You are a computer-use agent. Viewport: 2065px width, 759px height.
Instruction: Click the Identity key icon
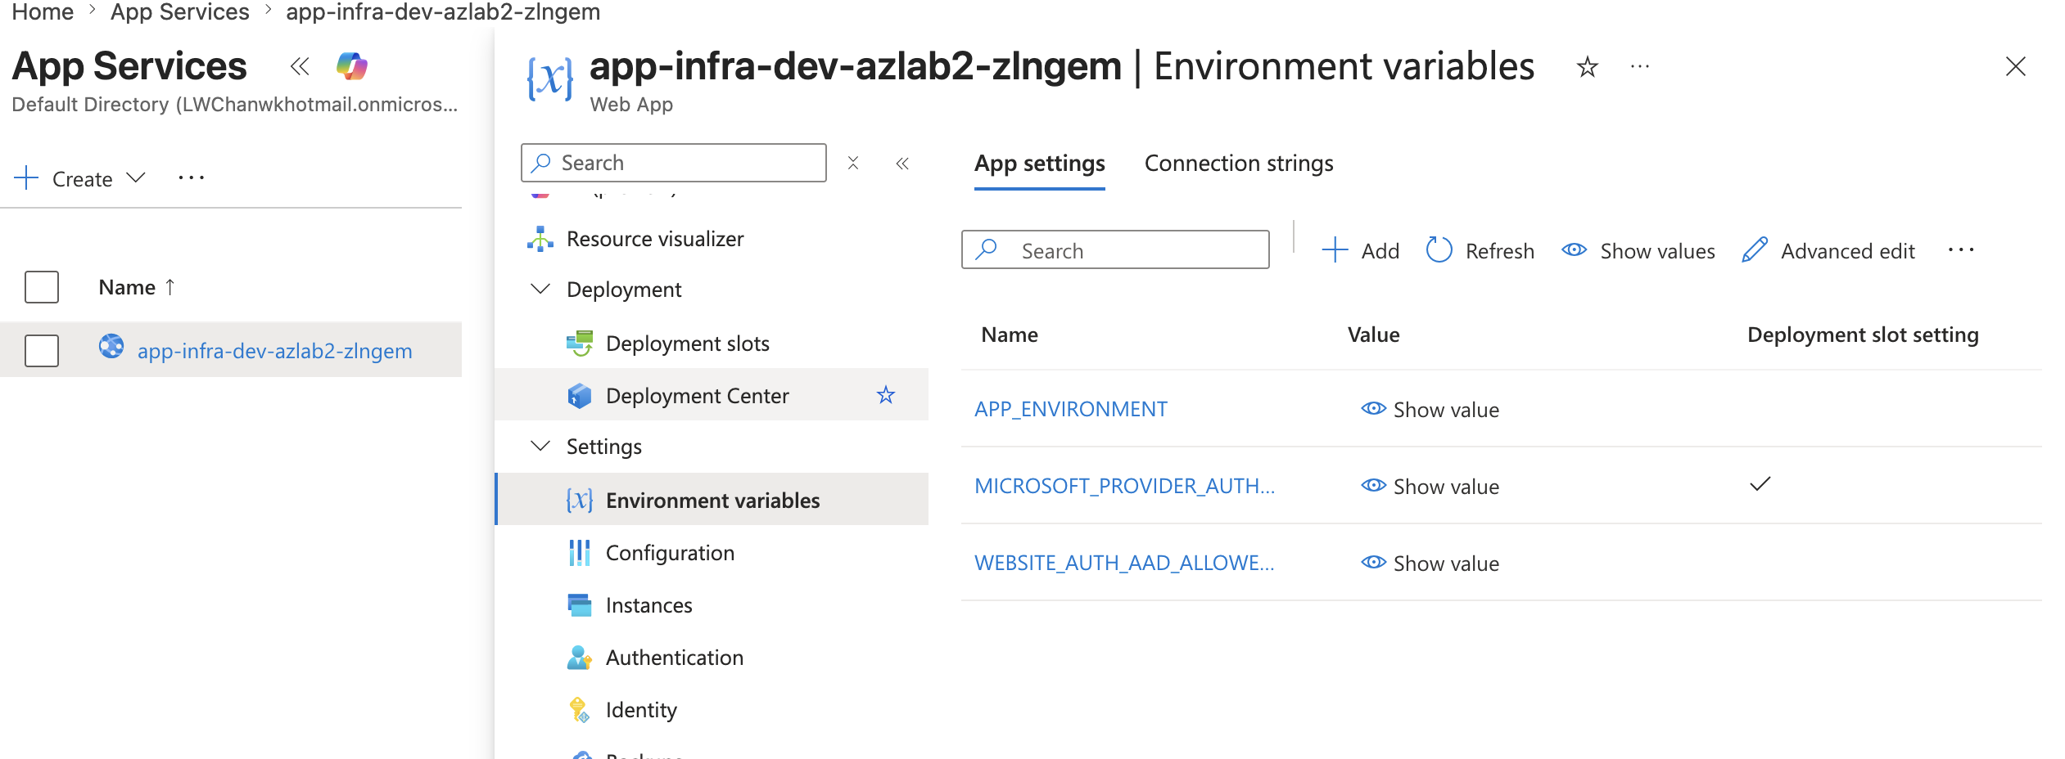(580, 710)
